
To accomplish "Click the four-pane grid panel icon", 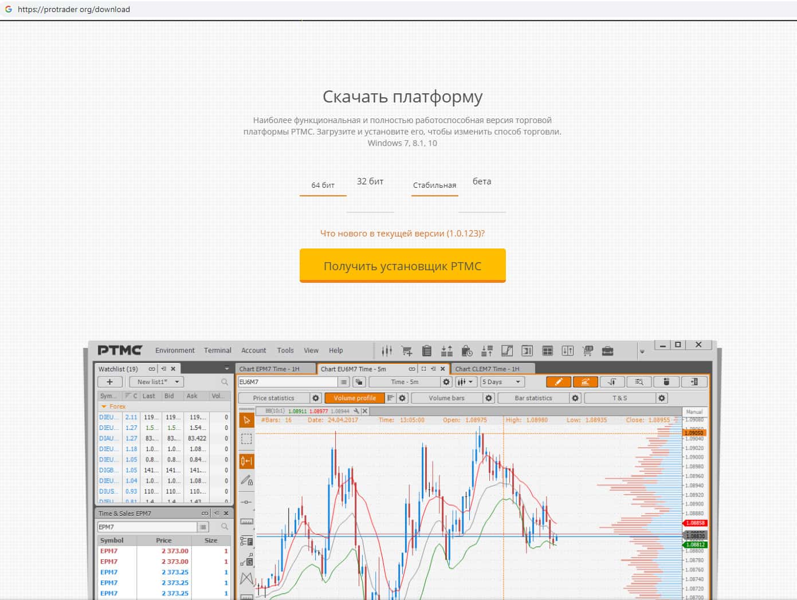I will coord(547,350).
